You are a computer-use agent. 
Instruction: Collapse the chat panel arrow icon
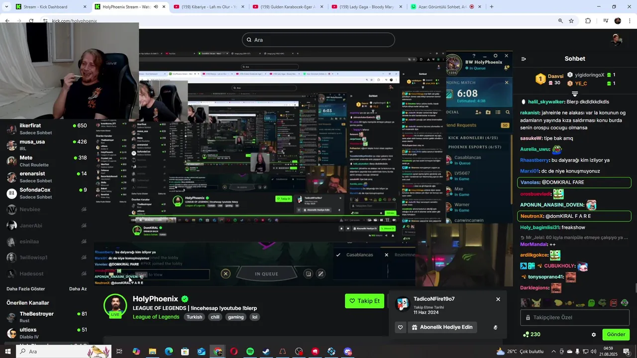point(524,59)
